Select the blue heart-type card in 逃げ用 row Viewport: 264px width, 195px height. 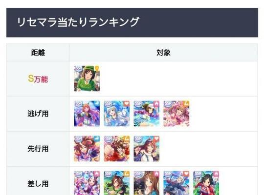pos(117,114)
